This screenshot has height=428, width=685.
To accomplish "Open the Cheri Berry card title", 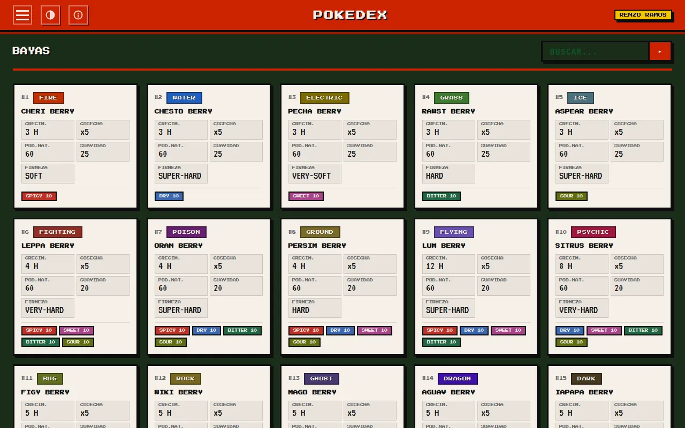I will click(x=48, y=111).
